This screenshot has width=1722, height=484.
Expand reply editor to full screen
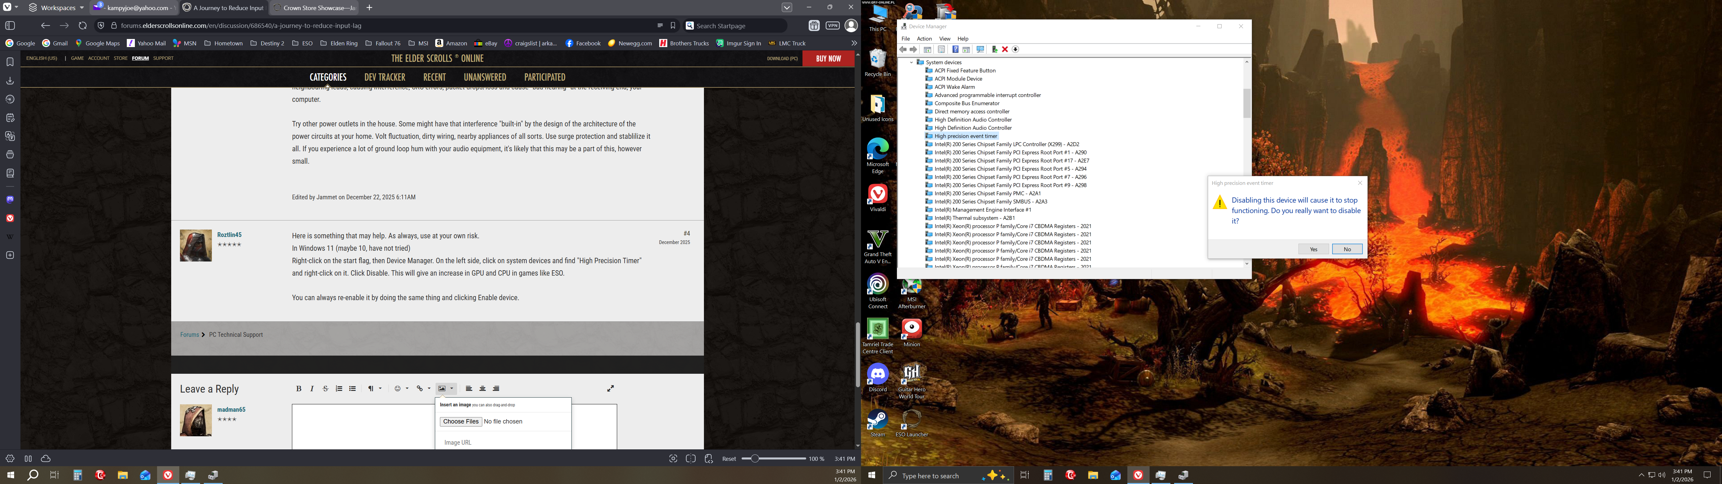610,389
